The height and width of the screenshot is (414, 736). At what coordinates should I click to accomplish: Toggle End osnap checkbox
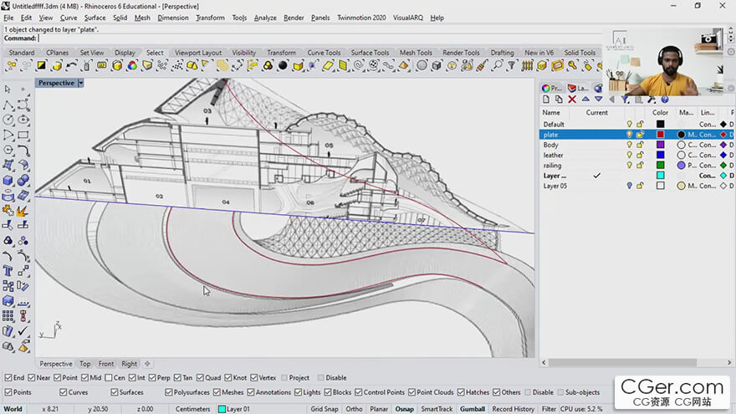coord(8,377)
